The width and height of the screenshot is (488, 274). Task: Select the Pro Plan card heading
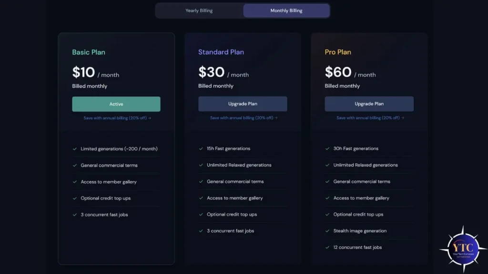click(338, 52)
